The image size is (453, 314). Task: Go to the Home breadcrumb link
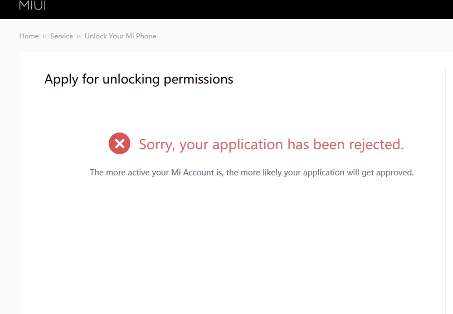click(29, 36)
